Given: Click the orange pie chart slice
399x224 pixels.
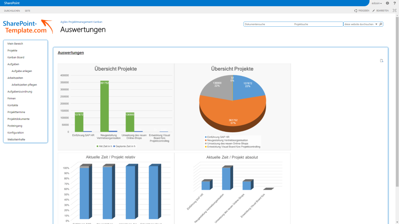Looking at the screenshot, I should (232, 112).
